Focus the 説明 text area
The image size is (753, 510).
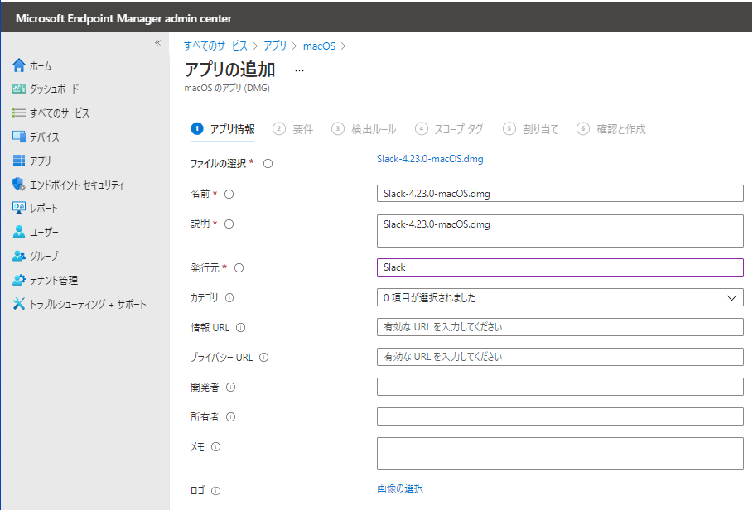(x=560, y=231)
